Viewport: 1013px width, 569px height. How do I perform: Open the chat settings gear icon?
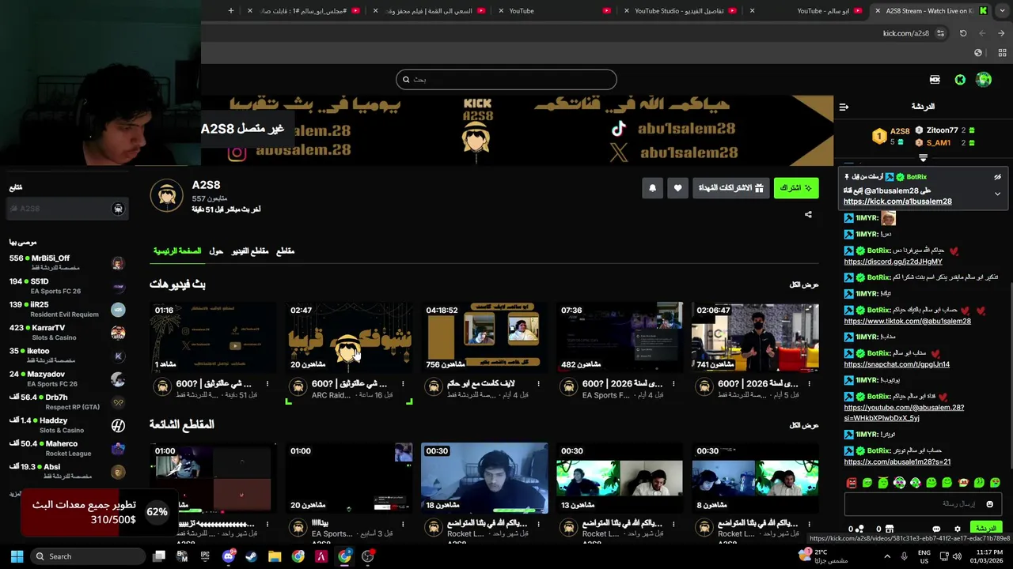point(957,529)
